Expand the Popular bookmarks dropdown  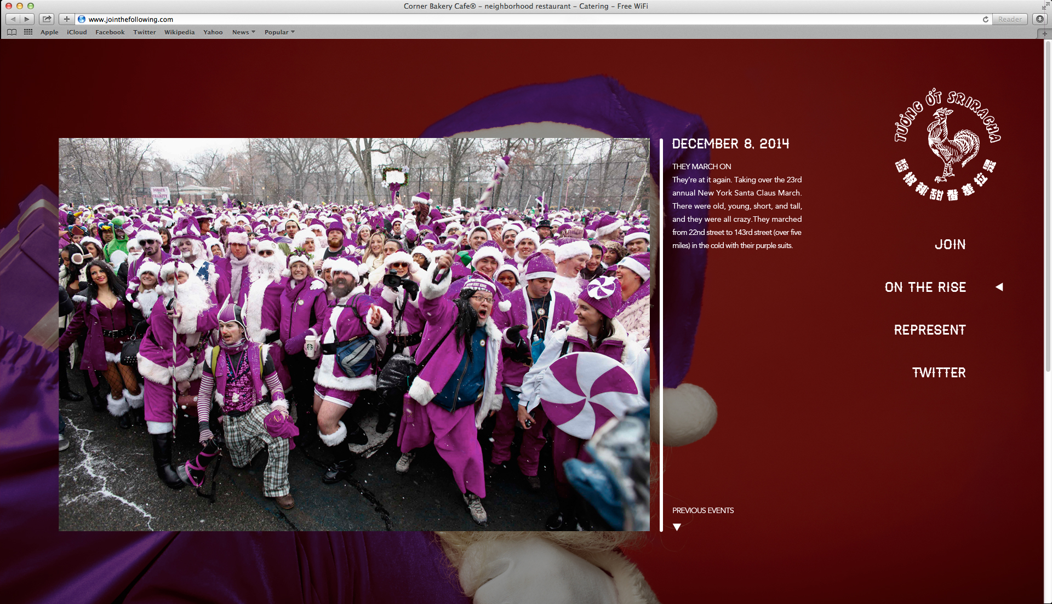(x=279, y=32)
